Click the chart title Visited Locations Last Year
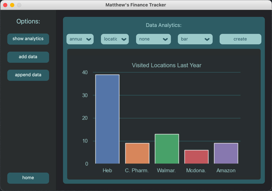The height and width of the screenshot is (191, 272). [x=166, y=65]
